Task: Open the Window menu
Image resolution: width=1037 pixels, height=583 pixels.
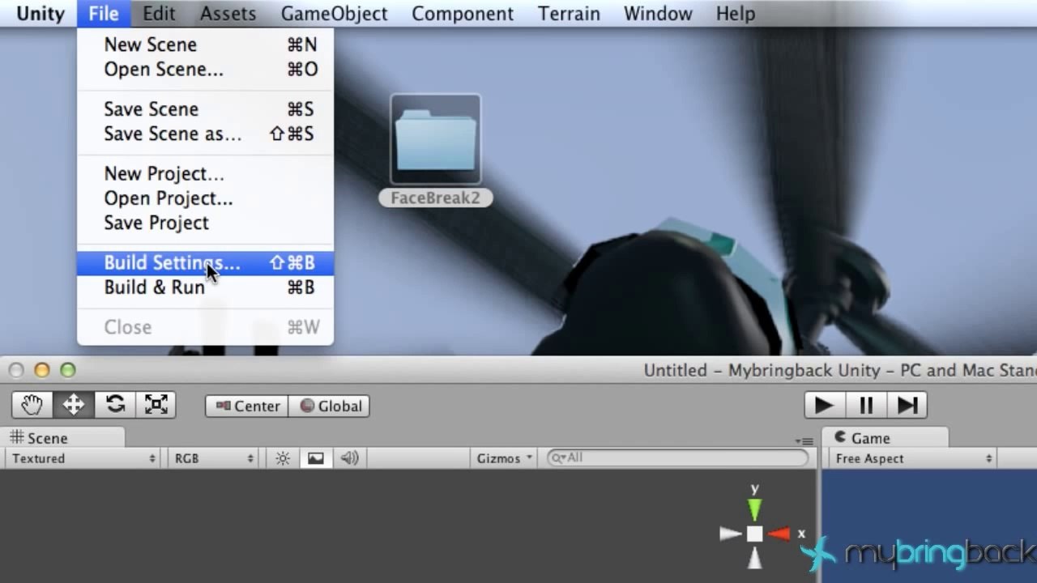Action: point(658,14)
